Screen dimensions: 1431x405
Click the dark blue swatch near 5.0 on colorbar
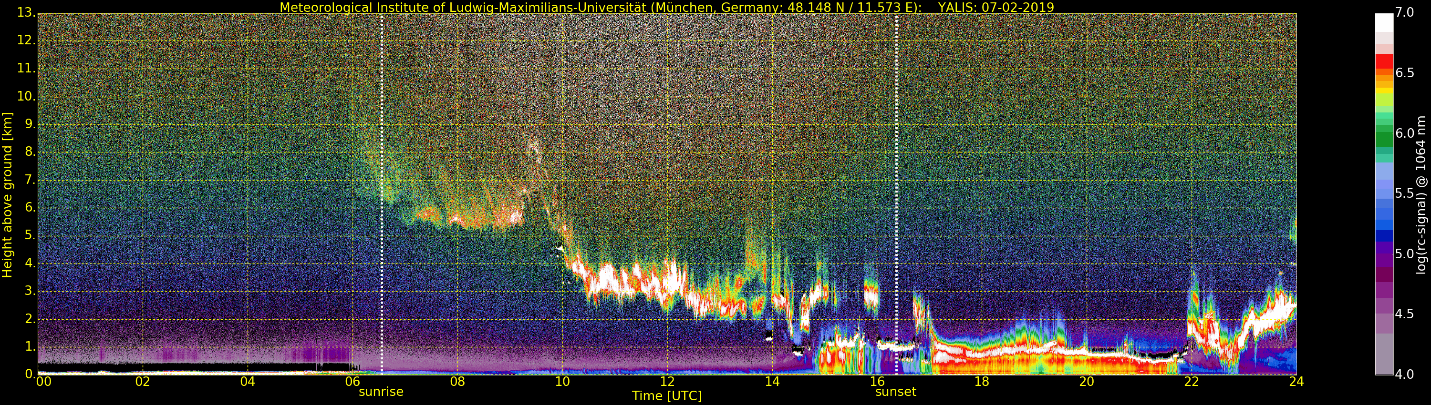pyautogui.click(x=1384, y=236)
